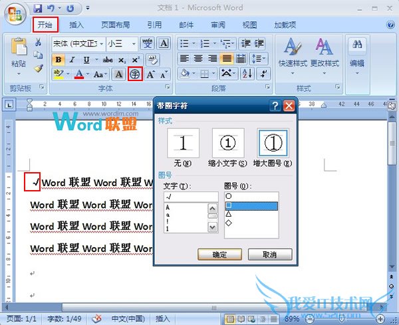Apply paragraph shading paint bucket

point(185,74)
